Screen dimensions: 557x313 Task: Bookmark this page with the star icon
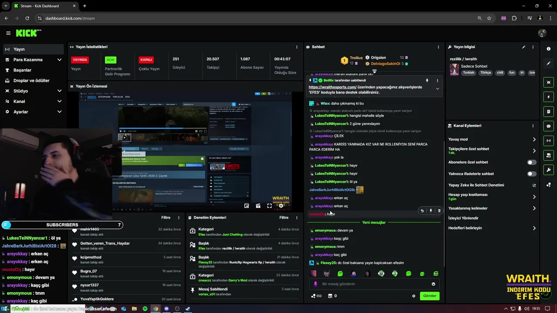pos(489,18)
